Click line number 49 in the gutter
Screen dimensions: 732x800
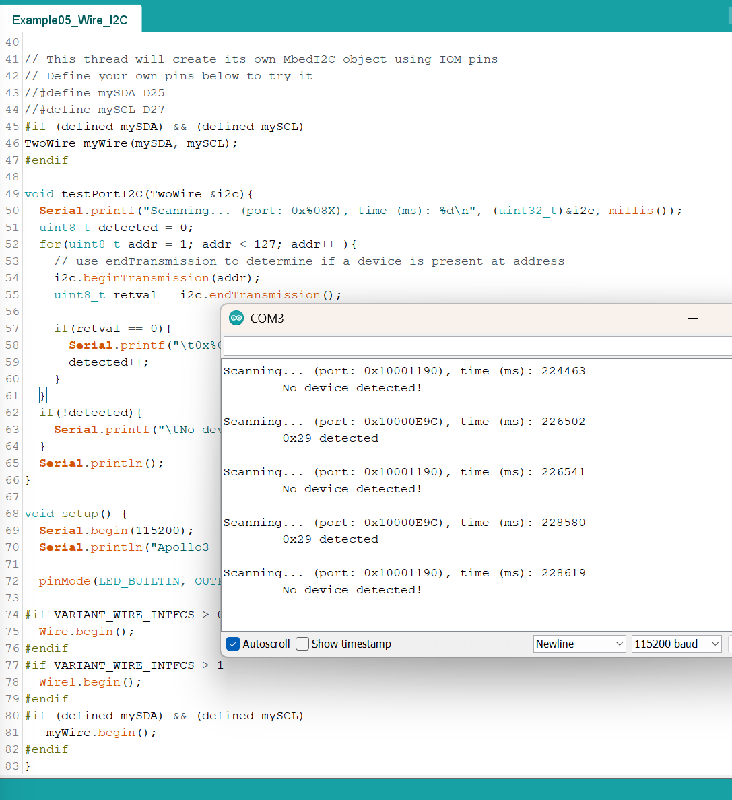coord(12,194)
